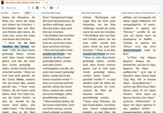The image size is (163, 113).
Task: Click the panel scrollbar thumb on right
Action: coord(159,96)
